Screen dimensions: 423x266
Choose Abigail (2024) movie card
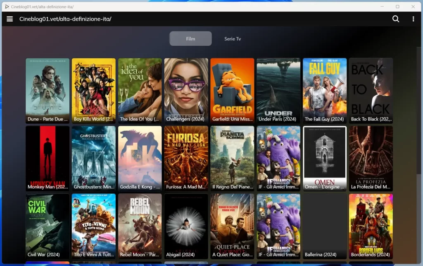[x=186, y=226]
